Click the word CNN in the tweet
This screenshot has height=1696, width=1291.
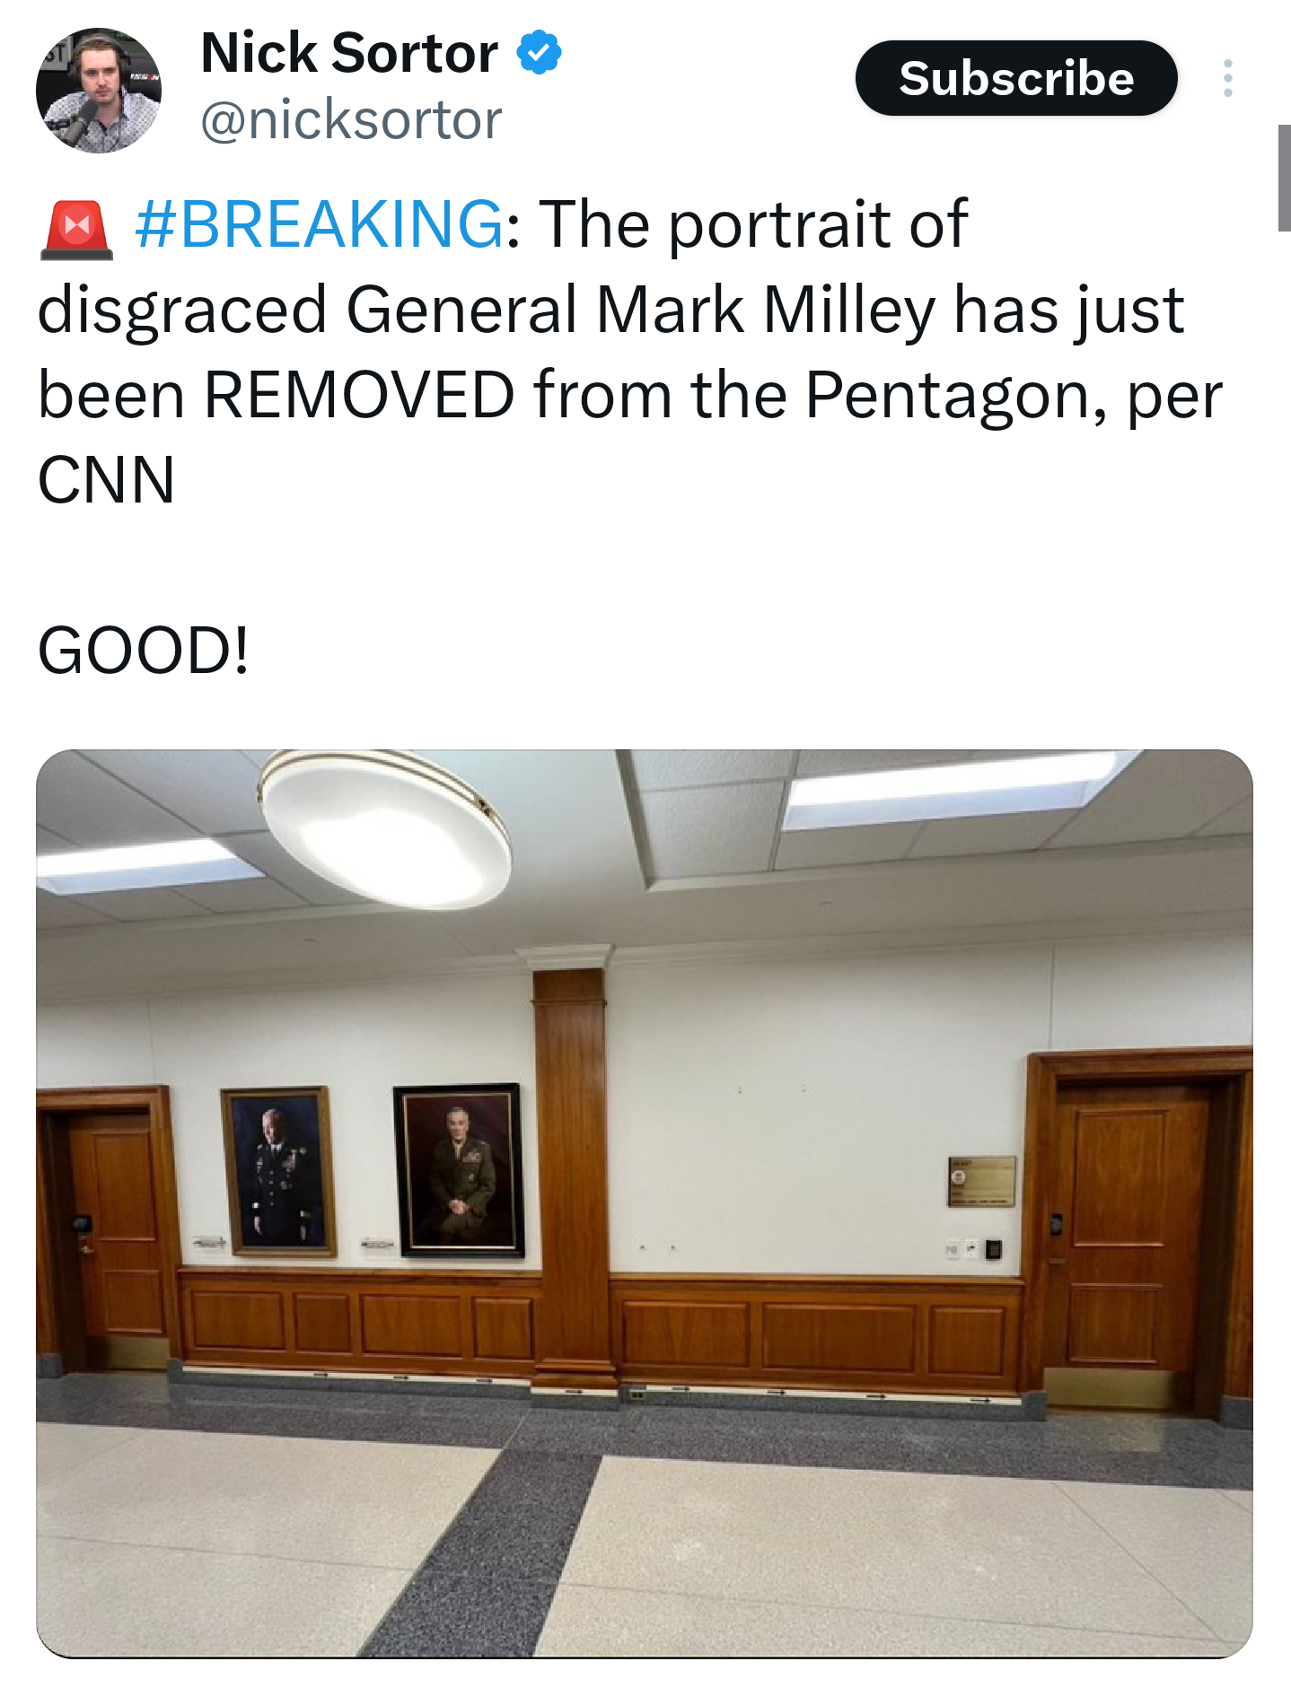[x=106, y=479]
